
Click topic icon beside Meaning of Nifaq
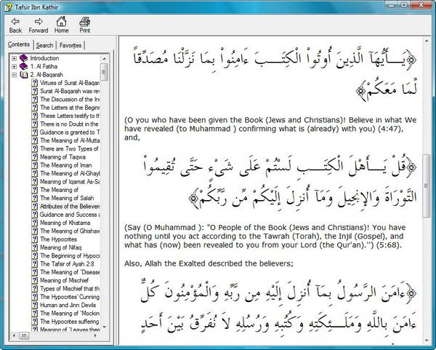(34, 247)
